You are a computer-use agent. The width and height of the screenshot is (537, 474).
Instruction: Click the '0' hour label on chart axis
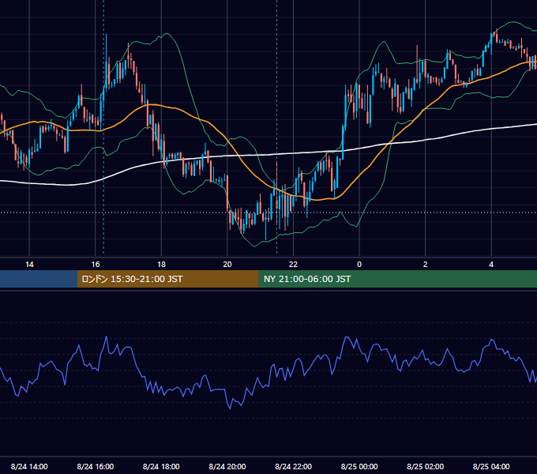click(359, 265)
